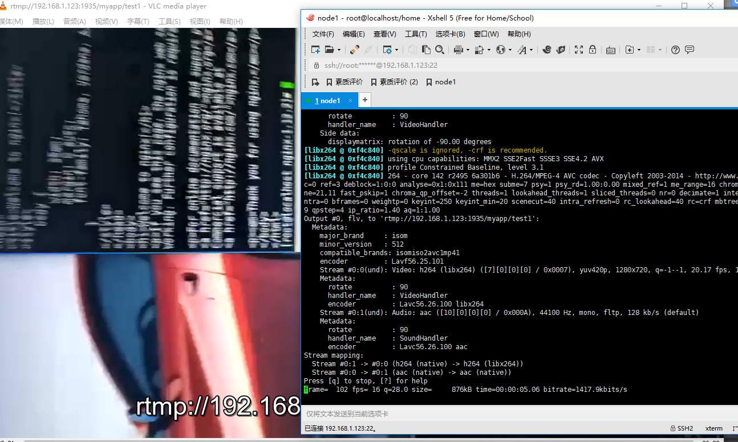Open Xshell help question-mark icon
Screen dimensions: 738x442
[675, 50]
